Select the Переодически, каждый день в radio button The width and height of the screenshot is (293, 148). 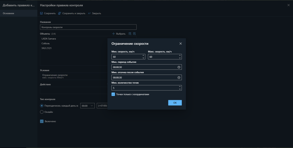coord(42,105)
